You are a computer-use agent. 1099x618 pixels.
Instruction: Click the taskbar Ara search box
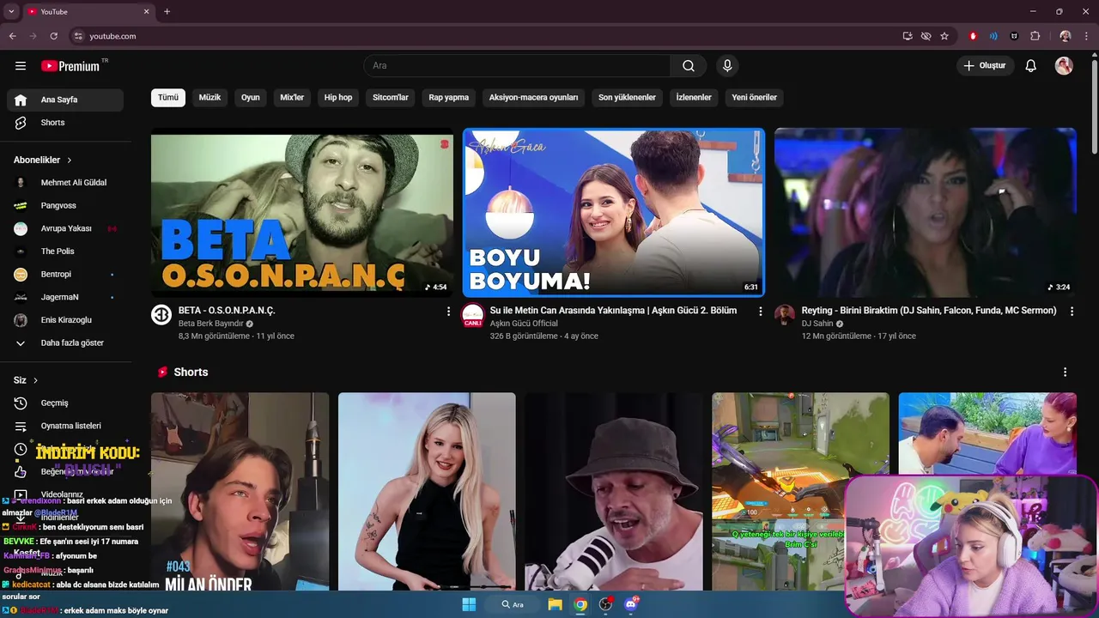click(513, 604)
